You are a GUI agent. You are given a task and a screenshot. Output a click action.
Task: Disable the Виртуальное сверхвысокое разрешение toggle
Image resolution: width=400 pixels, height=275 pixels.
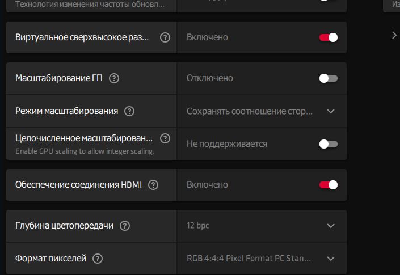coord(329,37)
